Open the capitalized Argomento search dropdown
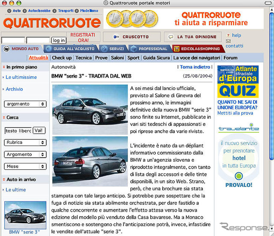The width and height of the screenshot is (274, 236). [25, 154]
